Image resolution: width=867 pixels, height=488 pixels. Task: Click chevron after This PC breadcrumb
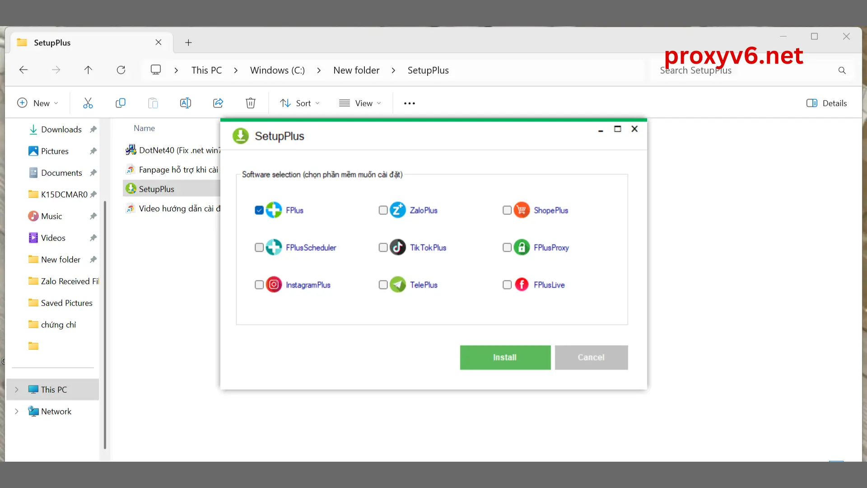[236, 70]
